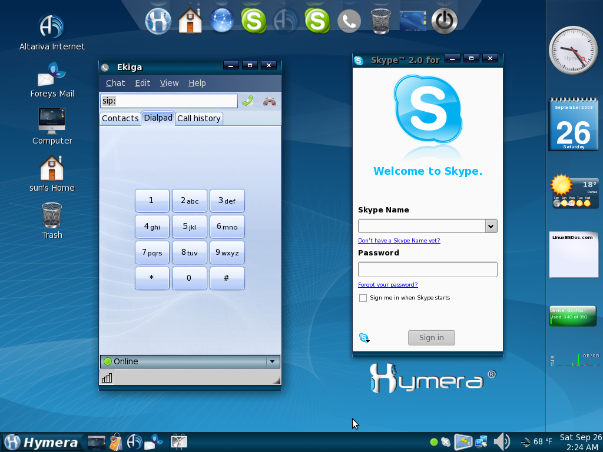Viewport: 603px width, 452px height.
Task: Check 'Sign me in when Skype starts'
Action: [363, 298]
